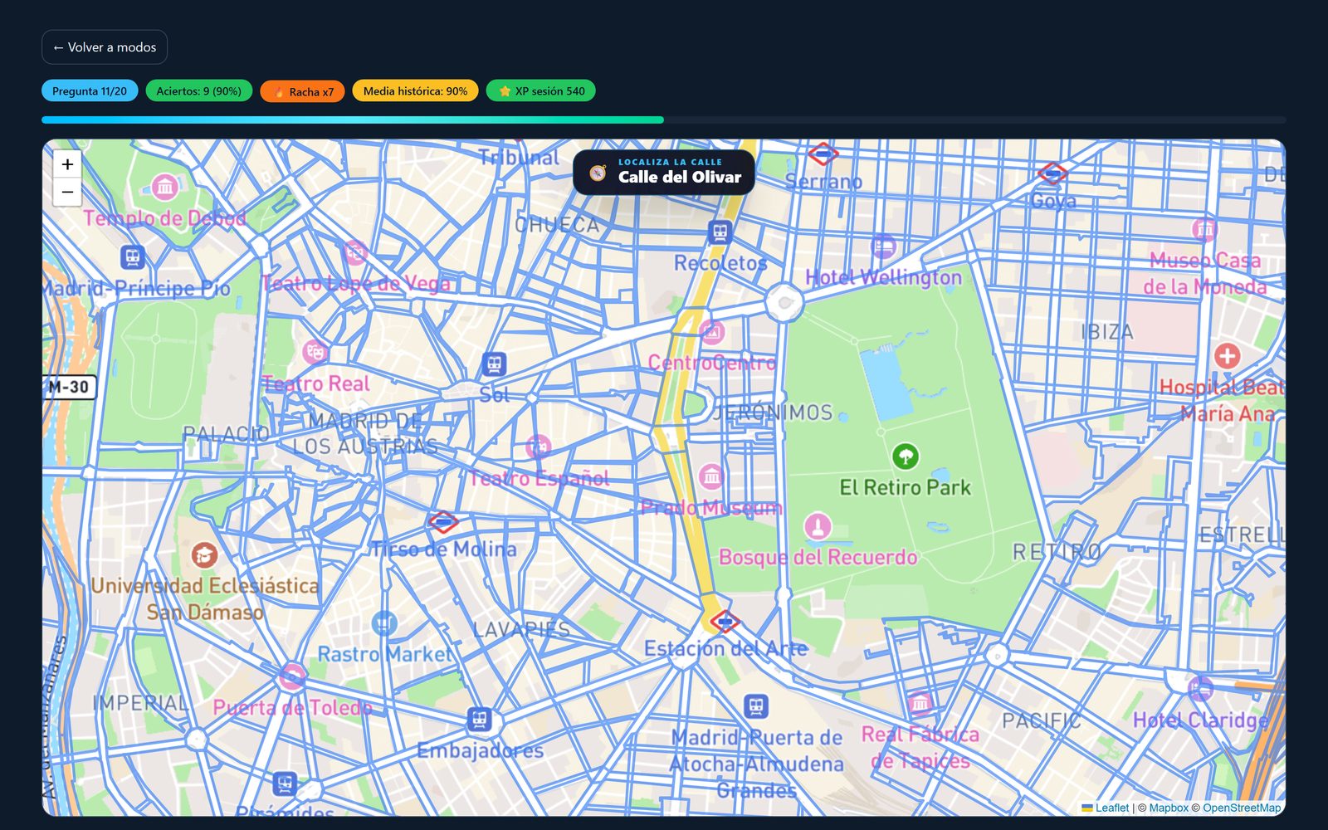Open the OpenStreetMap attribution link

[1241, 808]
